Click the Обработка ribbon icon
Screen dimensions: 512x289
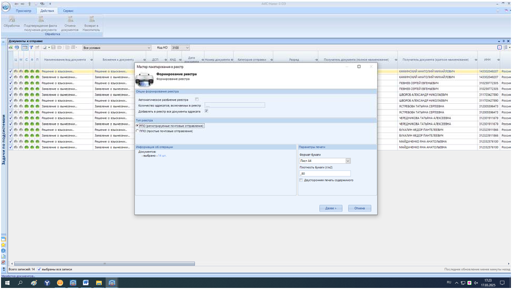11,19
